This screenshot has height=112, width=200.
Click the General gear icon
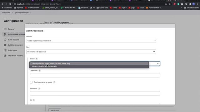5,29
